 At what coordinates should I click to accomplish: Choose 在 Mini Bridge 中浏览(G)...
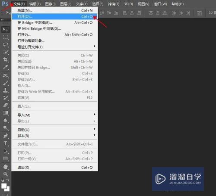[x=54, y=28]
